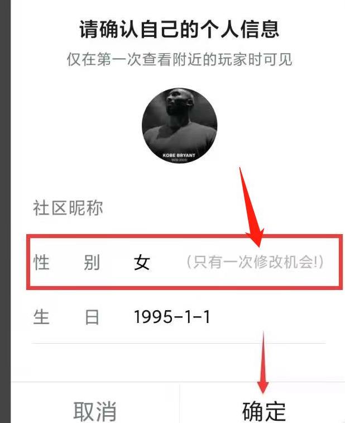Open the birthday picker showing 1995-1-1
Viewport: 345px width, 423px height.
(x=172, y=317)
